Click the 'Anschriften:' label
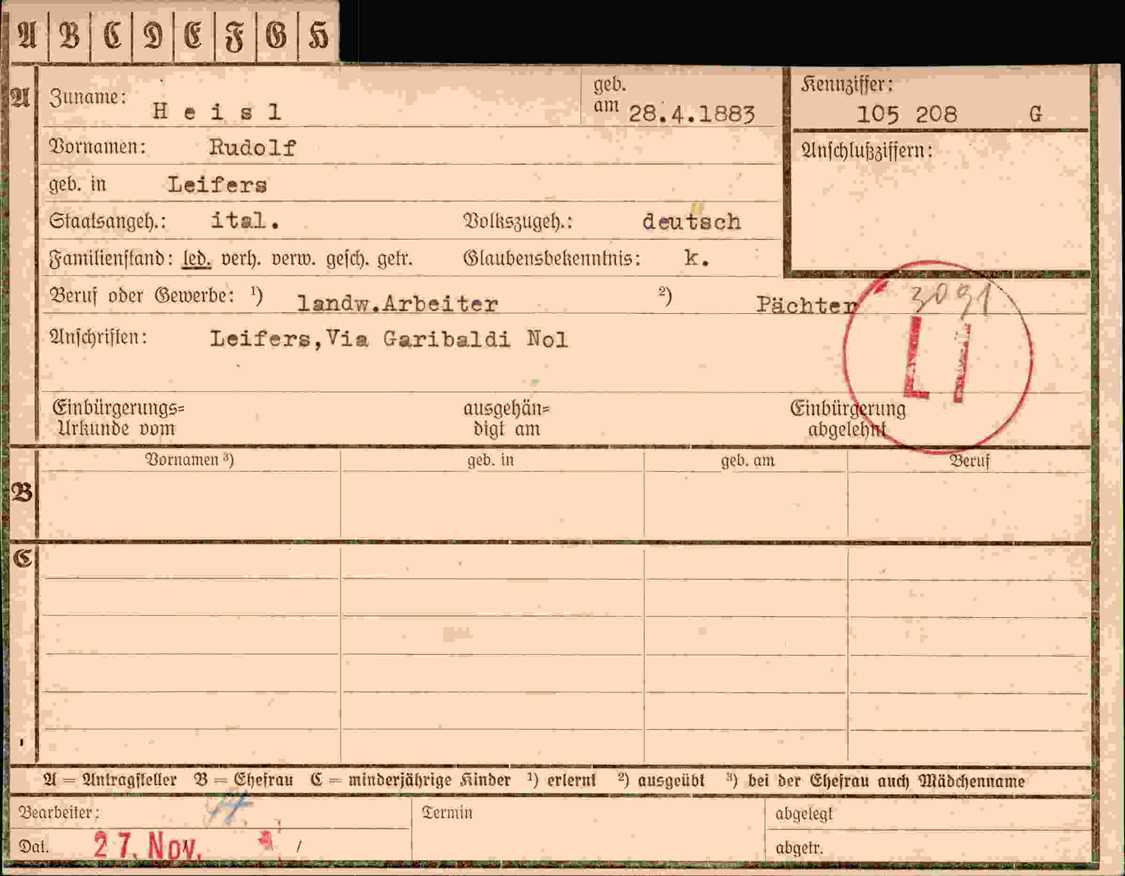Viewport: 1125px width, 876px height. 98,337
